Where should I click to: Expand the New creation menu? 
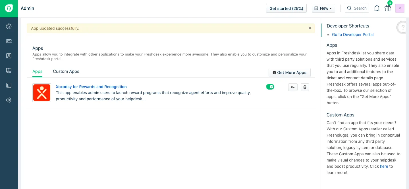point(323,8)
